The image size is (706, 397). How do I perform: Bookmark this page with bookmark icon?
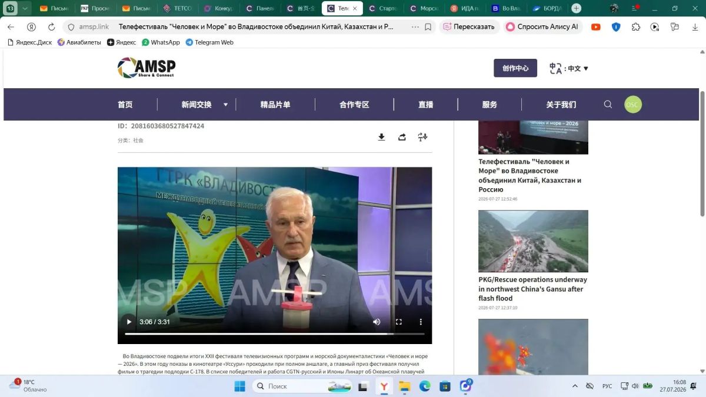point(428,27)
